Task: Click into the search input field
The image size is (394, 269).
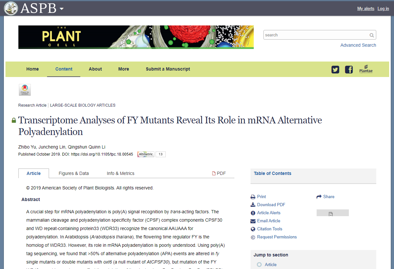Action: pyautogui.click(x=316, y=35)
